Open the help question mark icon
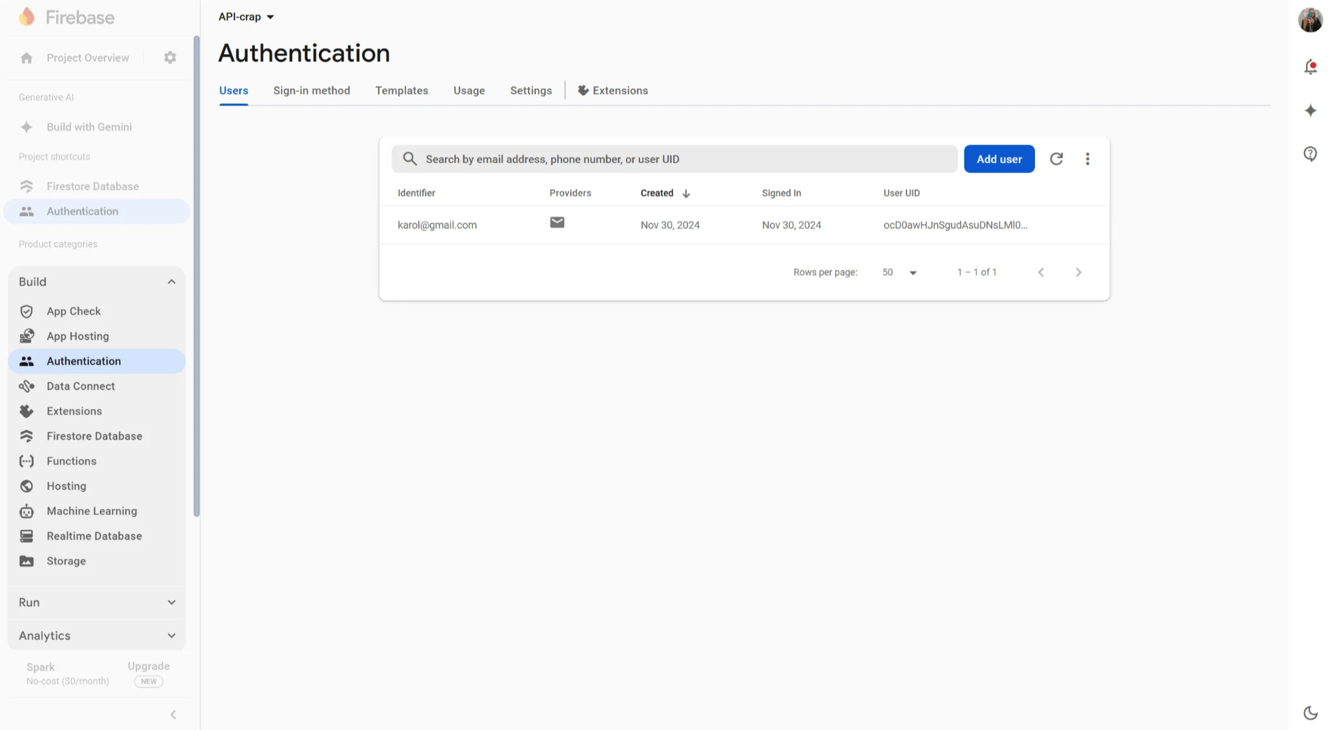Image resolution: width=1332 pixels, height=730 pixels. pyautogui.click(x=1311, y=155)
